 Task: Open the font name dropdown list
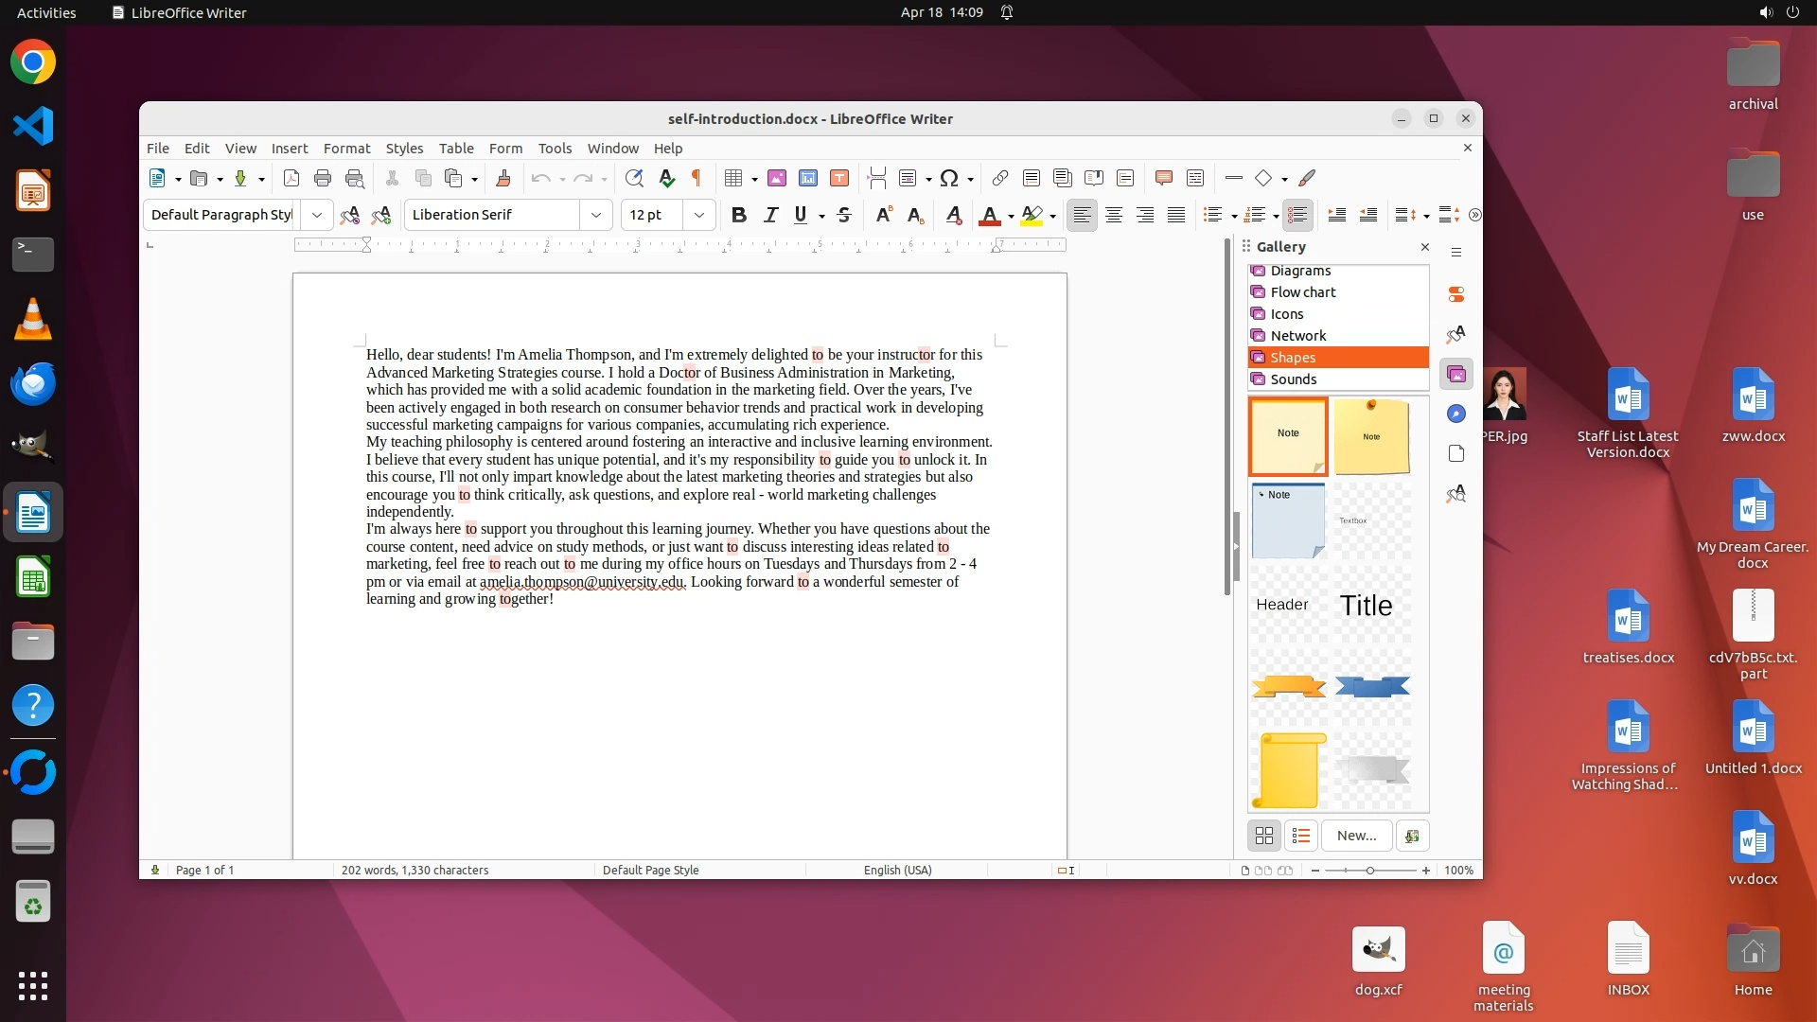coord(596,215)
